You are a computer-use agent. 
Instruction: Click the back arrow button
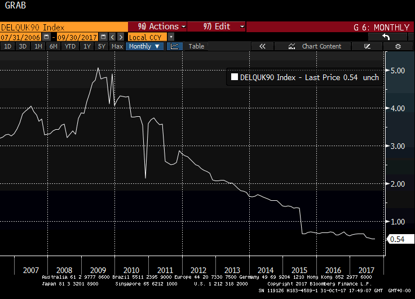386,37
